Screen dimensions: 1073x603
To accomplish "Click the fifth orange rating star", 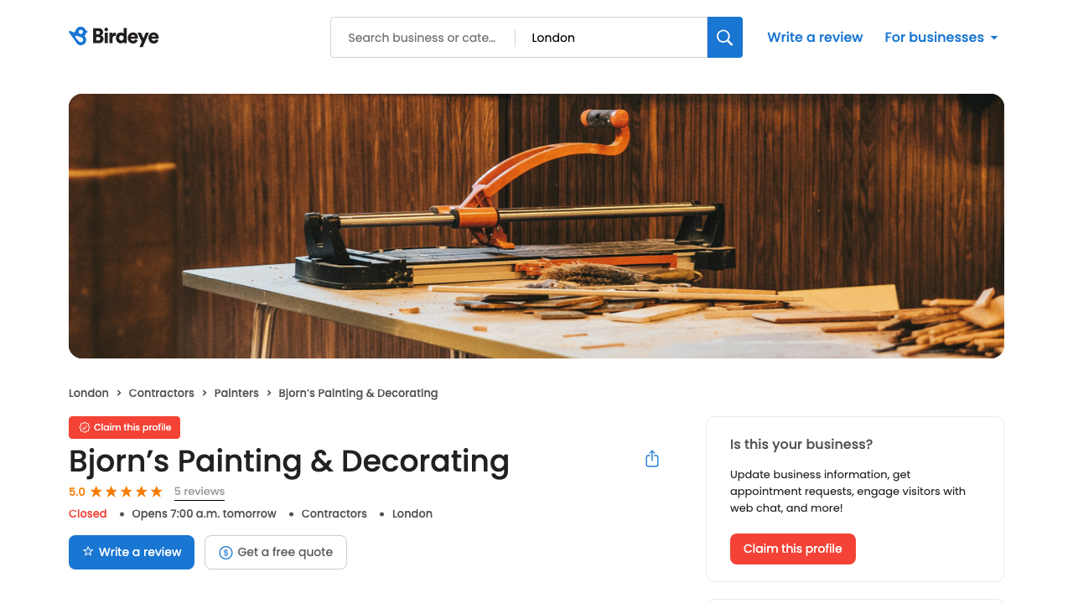I will [157, 492].
